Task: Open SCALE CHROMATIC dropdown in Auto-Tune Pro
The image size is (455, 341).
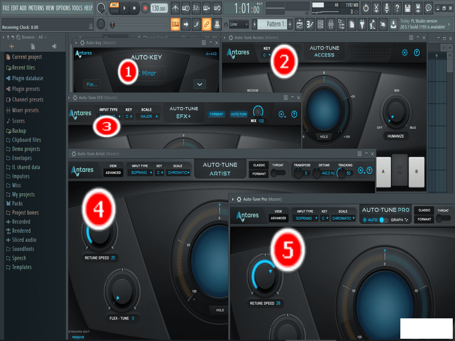Action: 343,218
